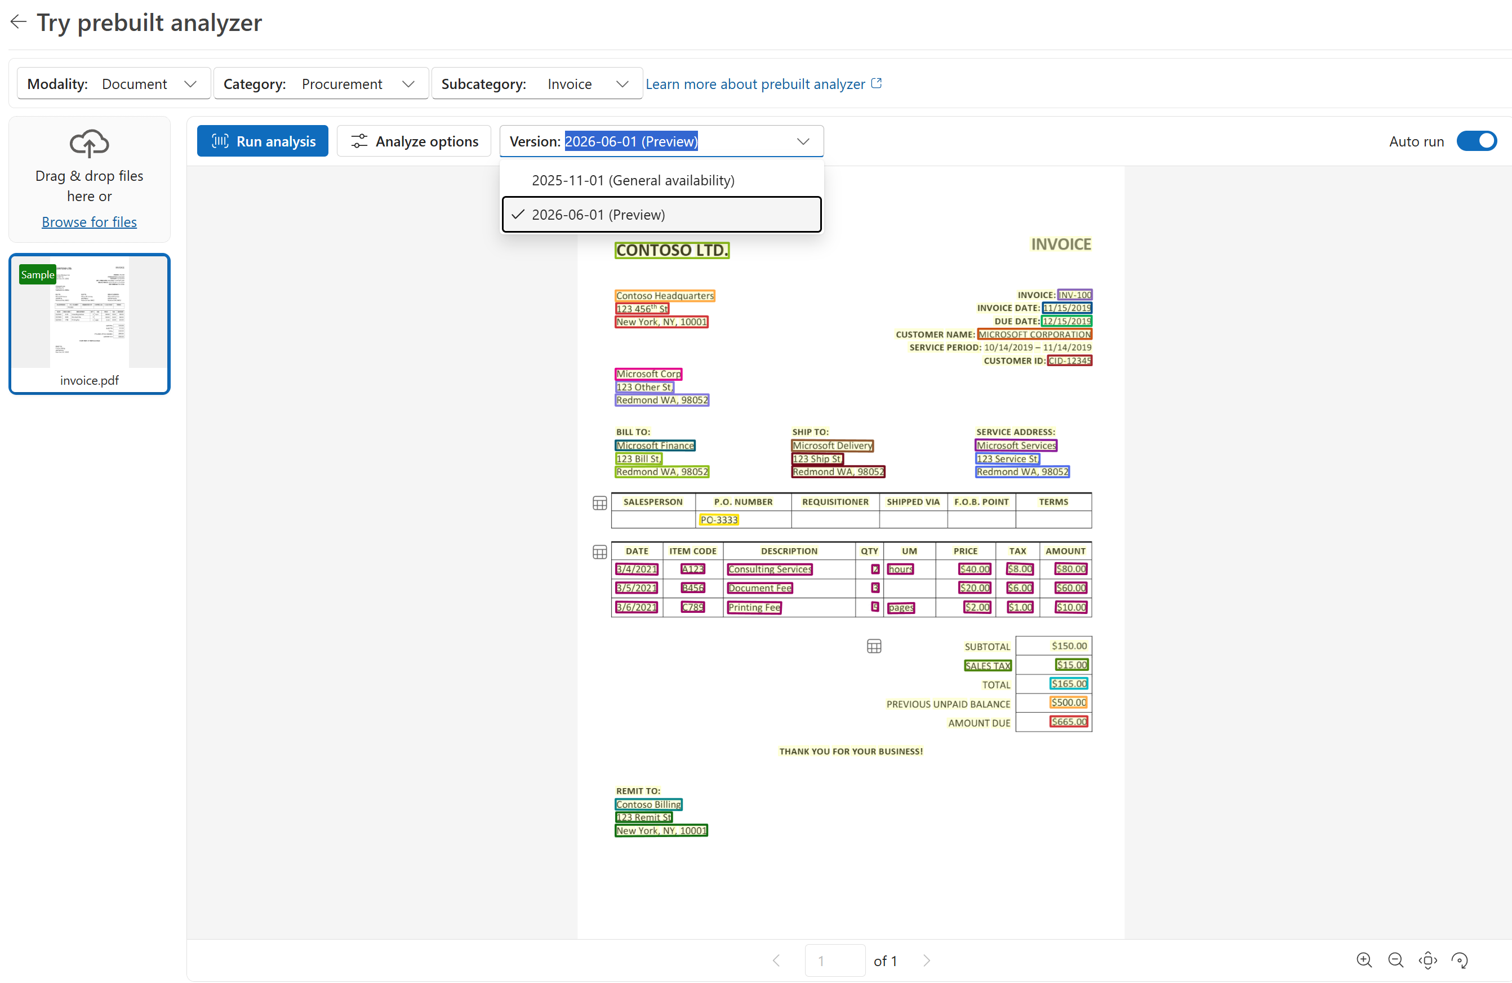Click the table icon beside the Salesperson table
The image size is (1512, 983).
pyautogui.click(x=600, y=503)
